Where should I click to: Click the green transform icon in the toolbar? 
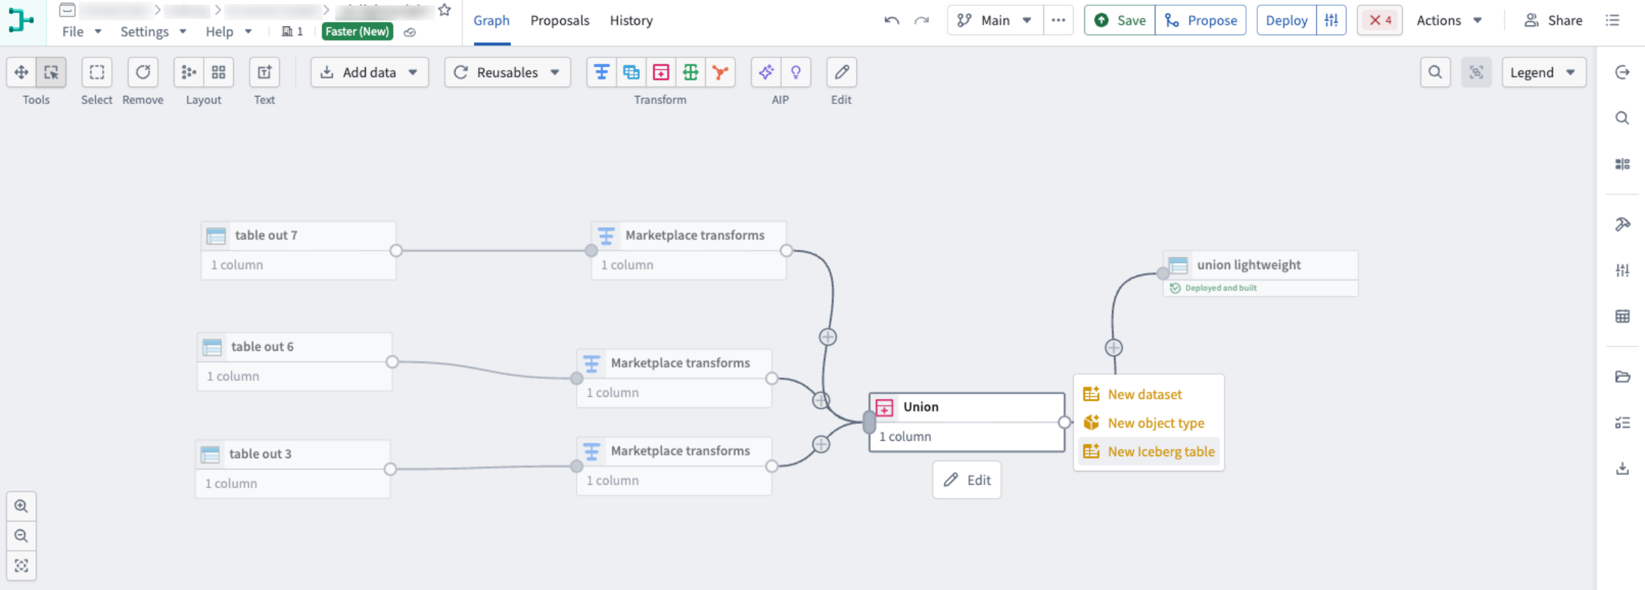point(691,72)
